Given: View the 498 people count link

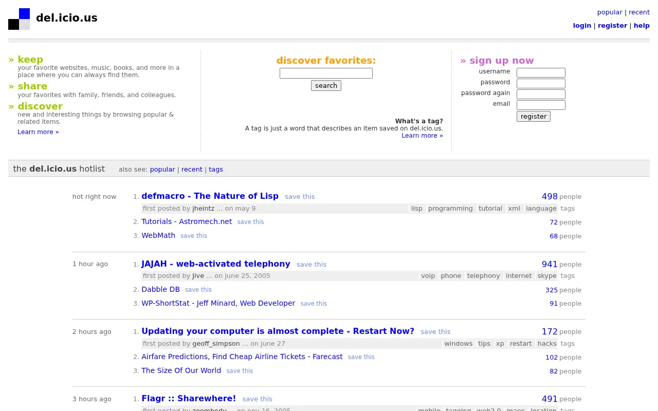Looking at the screenshot, I should pos(550,196).
